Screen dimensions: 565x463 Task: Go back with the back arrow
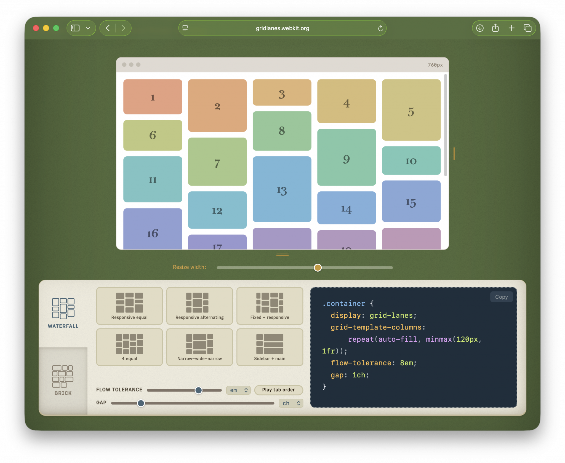coord(108,28)
